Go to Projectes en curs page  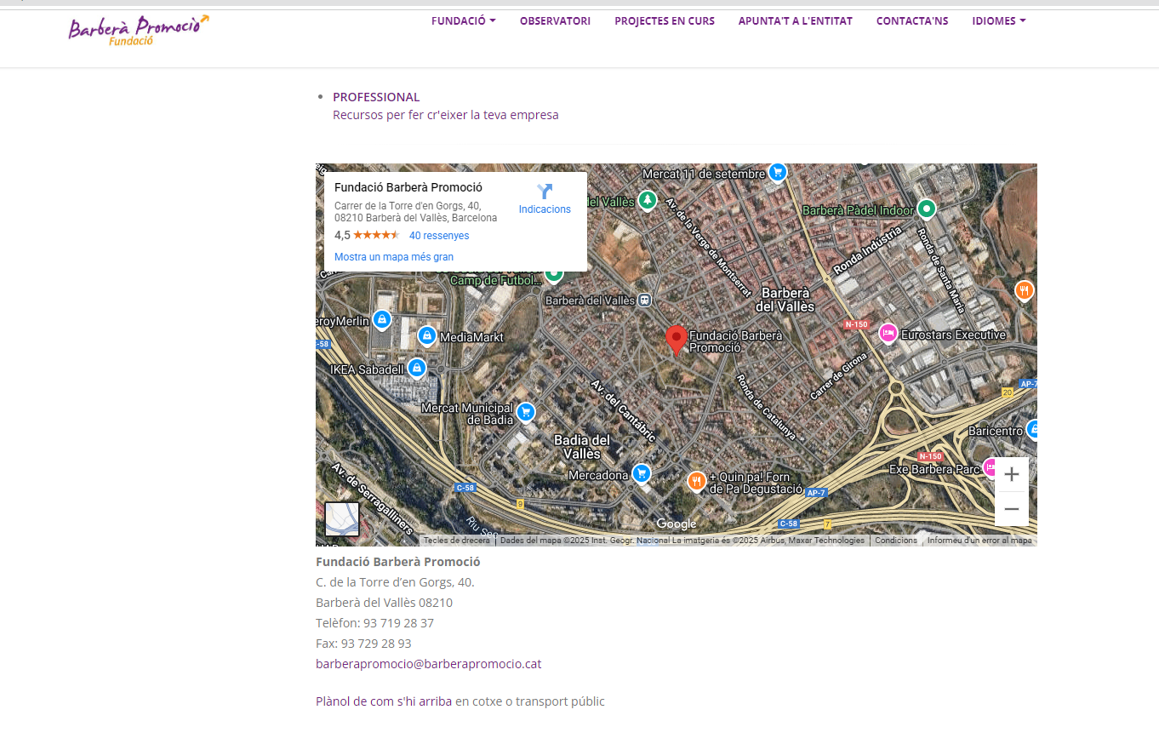click(x=664, y=21)
